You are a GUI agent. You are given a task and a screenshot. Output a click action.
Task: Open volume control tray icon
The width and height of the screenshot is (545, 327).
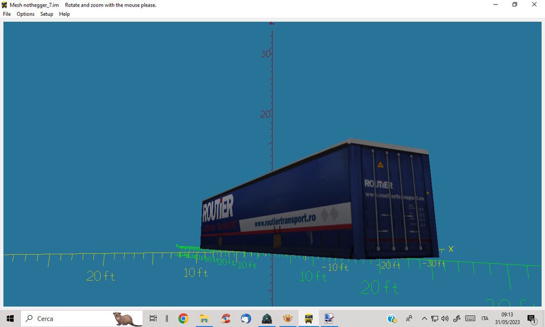[445, 318]
